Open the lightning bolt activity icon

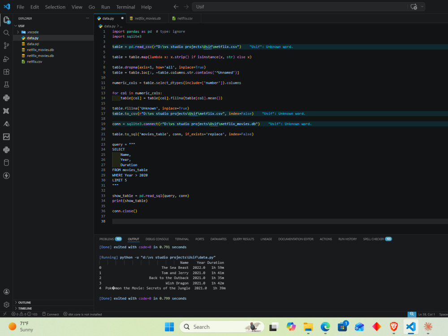(6, 176)
